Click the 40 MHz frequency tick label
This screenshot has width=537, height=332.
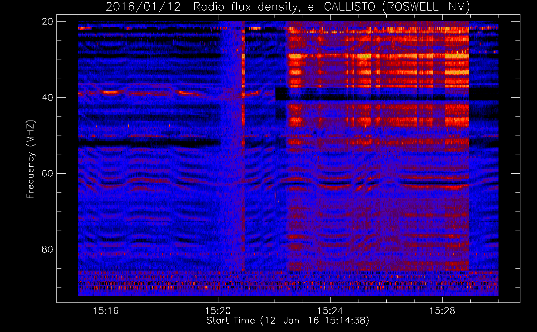[47, 98]
